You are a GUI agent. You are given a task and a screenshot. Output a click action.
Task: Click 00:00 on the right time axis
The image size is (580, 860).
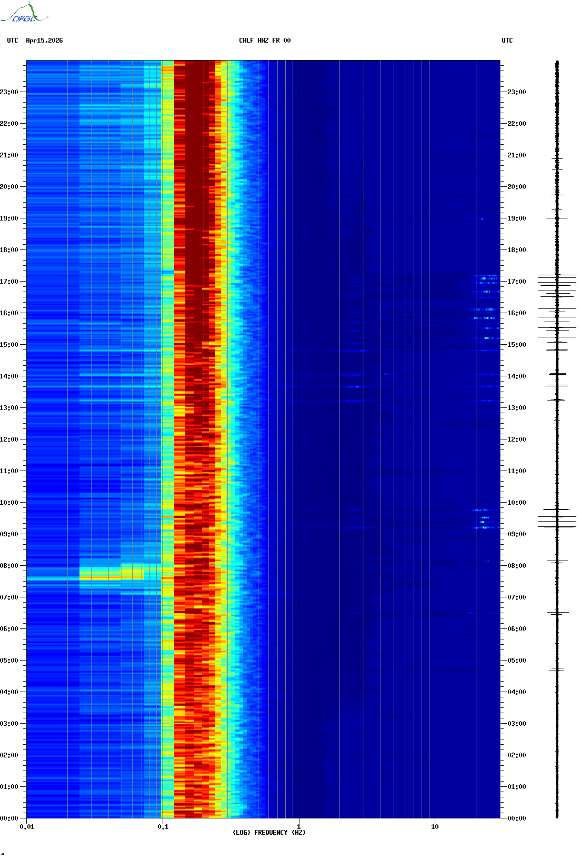coord(516,818)
